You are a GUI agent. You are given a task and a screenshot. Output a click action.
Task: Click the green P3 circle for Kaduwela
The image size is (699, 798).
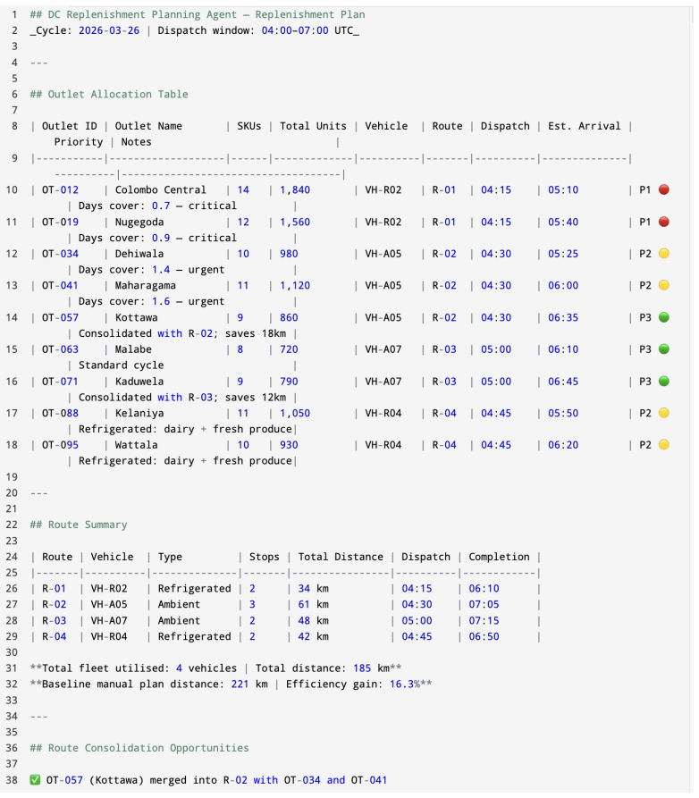pyautogui.click(x=664, y=382)
